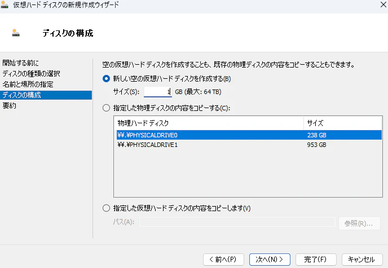Viewport: 388px width, 268px height.
Task: Click the 物理ハード ディスク column header
Action: pos(209,123)
